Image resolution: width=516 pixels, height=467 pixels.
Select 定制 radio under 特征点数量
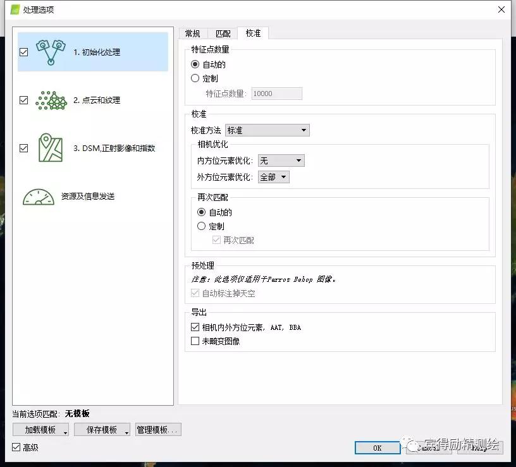pyautogui.click(x=195, y=78)
